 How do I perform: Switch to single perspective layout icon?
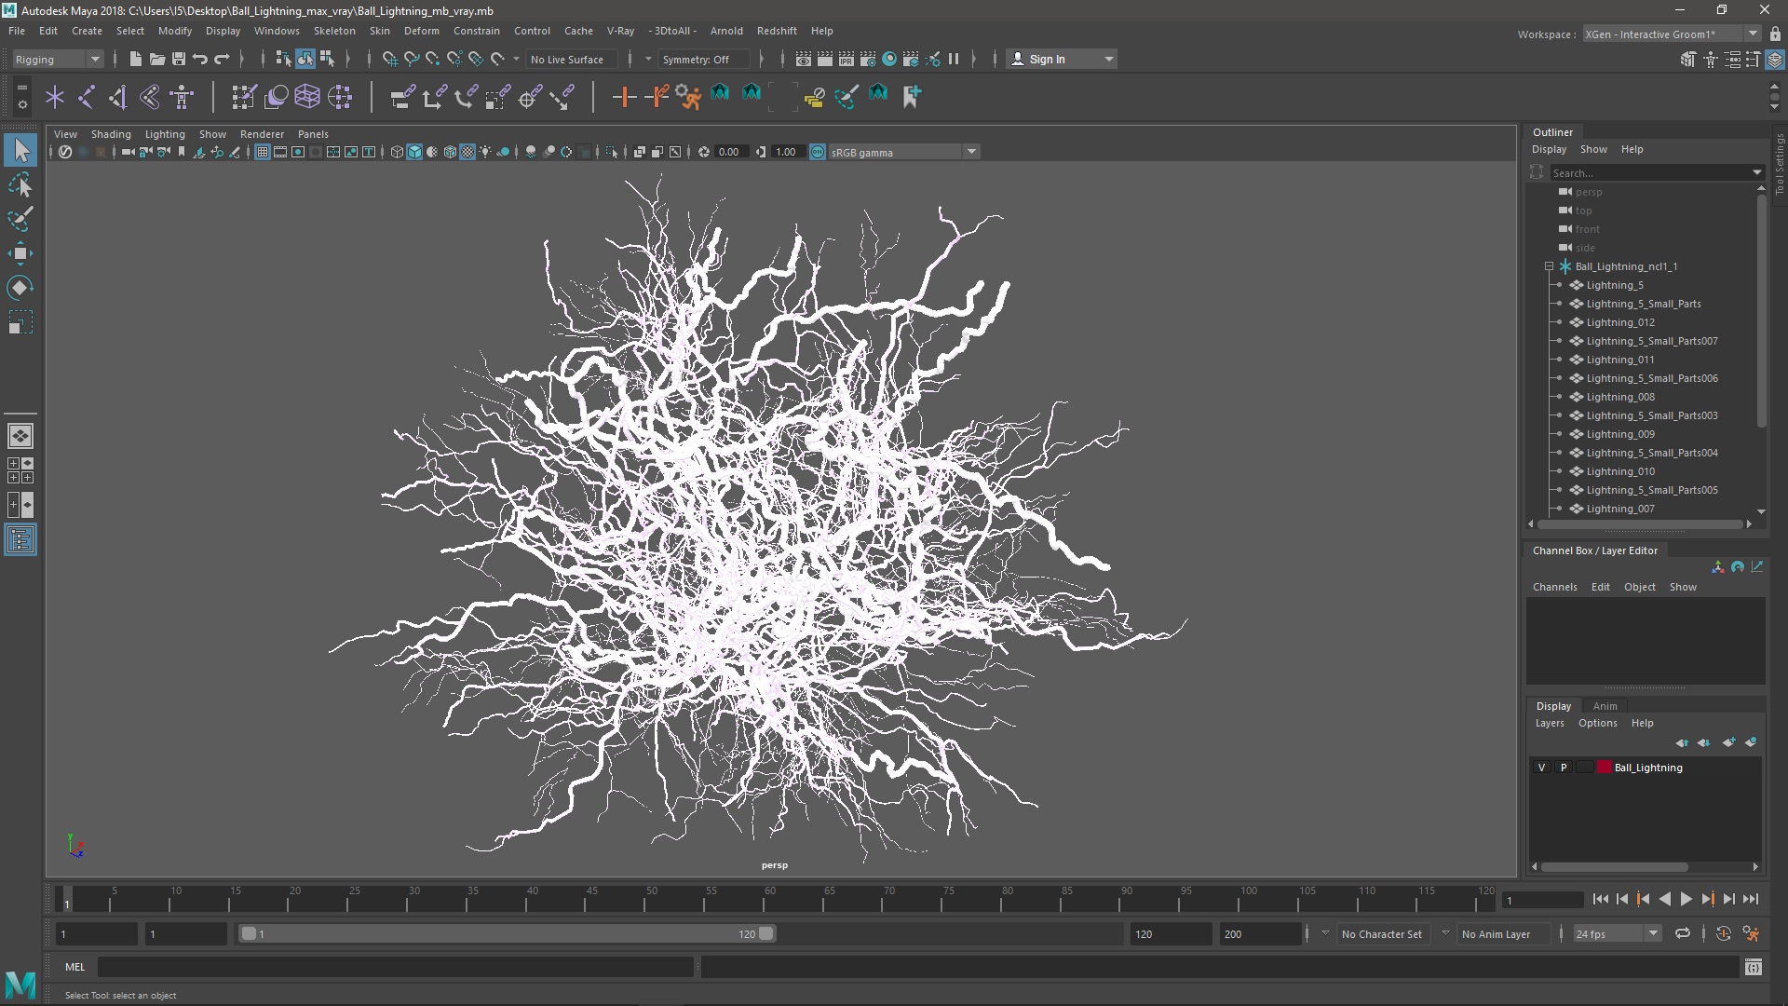click(x=20, y=435)
